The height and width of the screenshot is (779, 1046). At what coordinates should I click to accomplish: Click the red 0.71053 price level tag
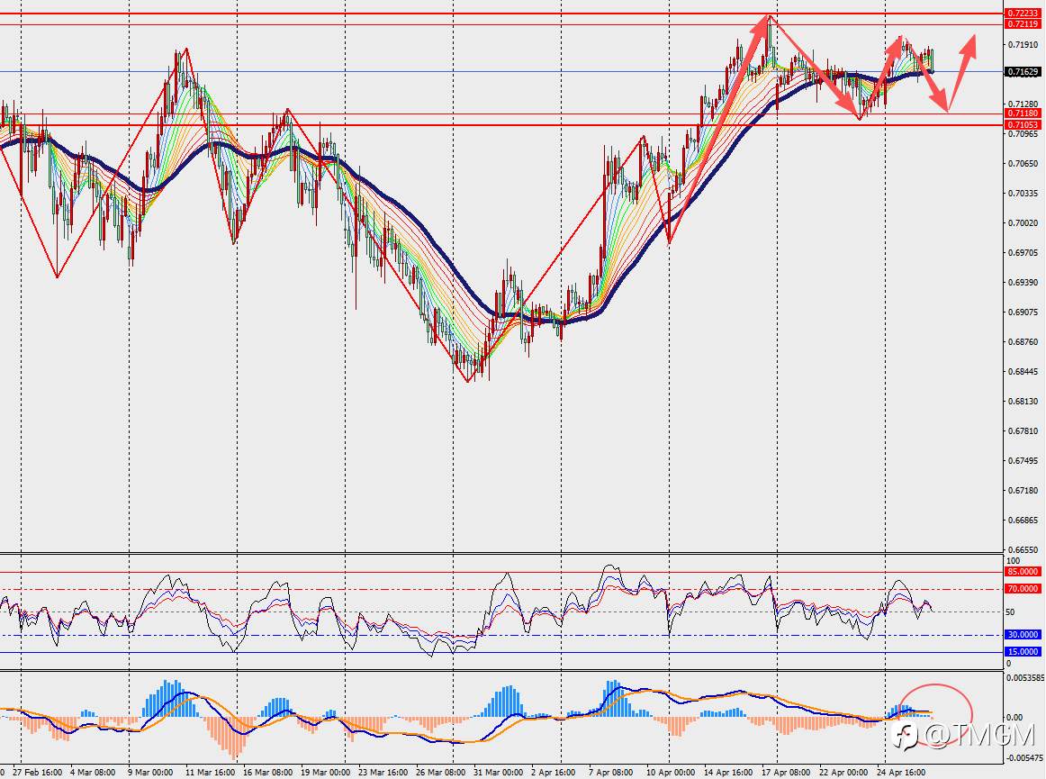pyautogui.click(x=1023, y=125)
